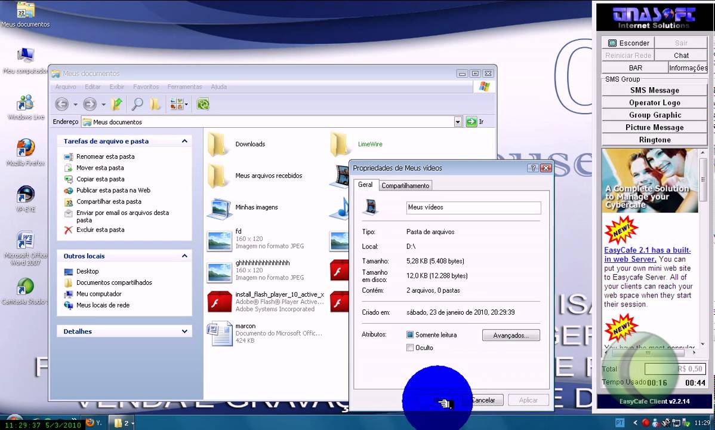Open the Back button history dropdown arrow
The width and height of the screenshot is (715, 430).
pyautogui.click(x=75, y=105)
